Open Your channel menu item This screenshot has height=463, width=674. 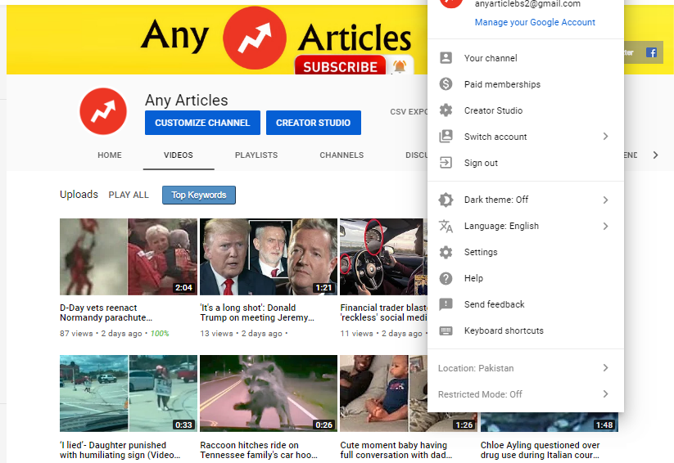click(526, 58)
